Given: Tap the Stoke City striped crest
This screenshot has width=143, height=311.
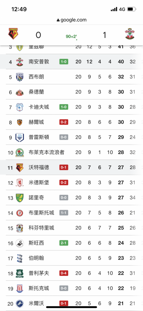Looking at the screenshot, I should click(x=20, y=288).
